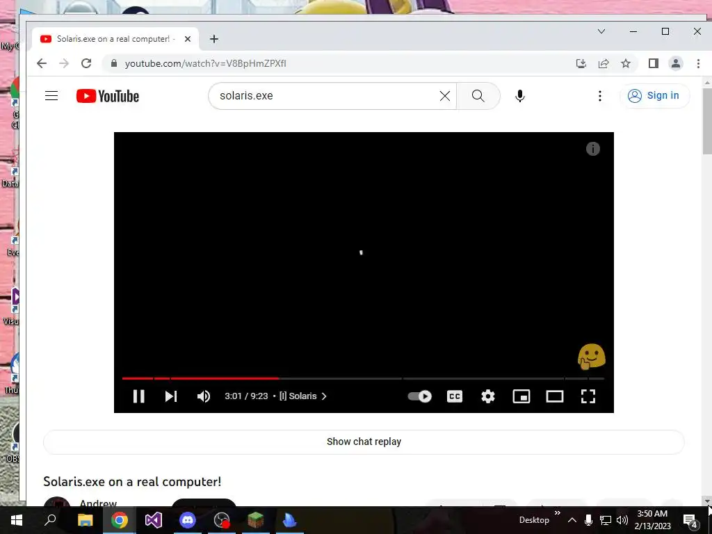Open Visual Studio from taskbar
Viewport: 712px width, 534px height.
coord(154,520)
